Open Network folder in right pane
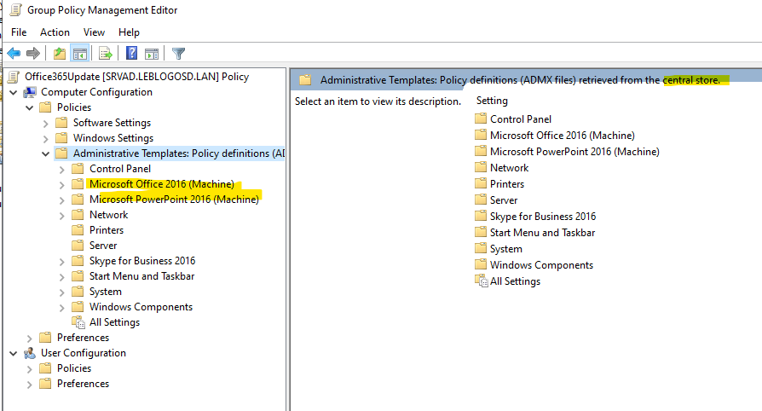This screenshot has height=411, width=762. pos(509,168)
